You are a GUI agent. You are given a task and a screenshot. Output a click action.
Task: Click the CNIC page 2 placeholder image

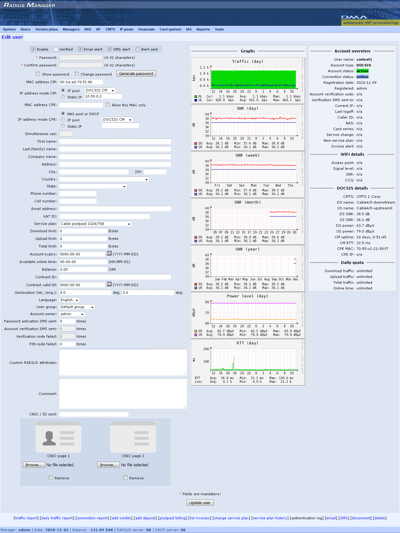pyautogui.click(x=133, y=437)
